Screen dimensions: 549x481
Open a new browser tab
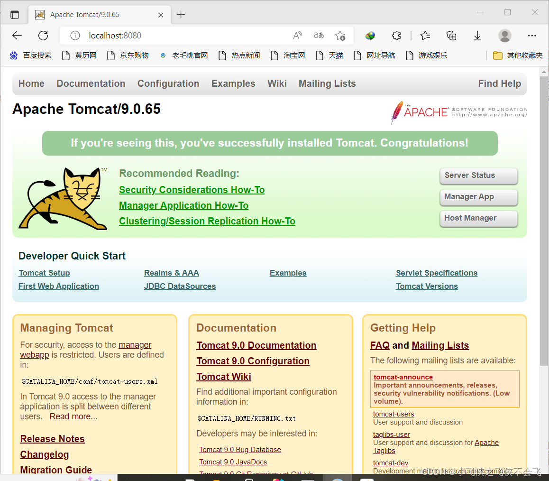(x=181, y=15)
